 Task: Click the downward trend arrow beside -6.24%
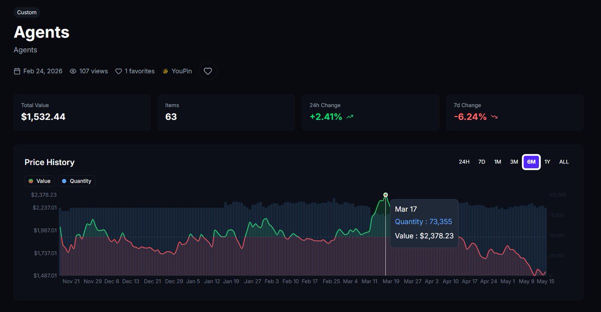[x=494, y=117]
